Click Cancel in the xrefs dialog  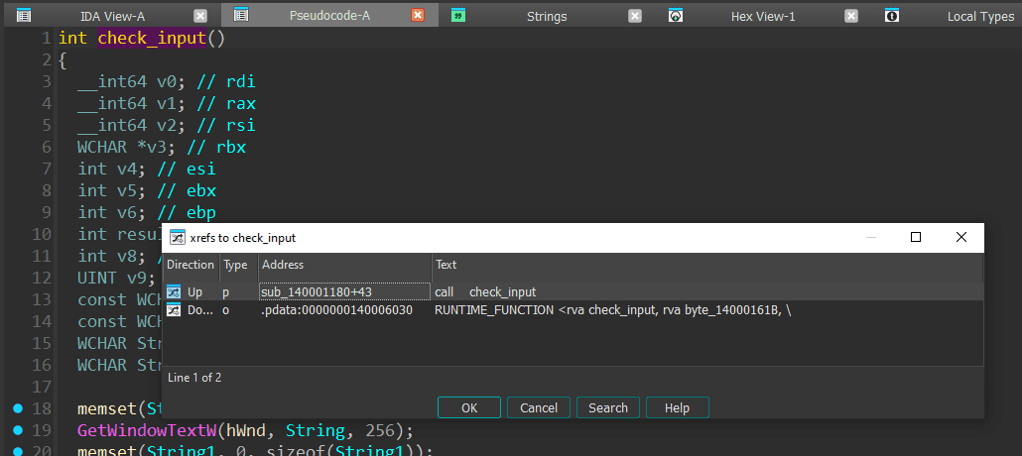(539, 407)
